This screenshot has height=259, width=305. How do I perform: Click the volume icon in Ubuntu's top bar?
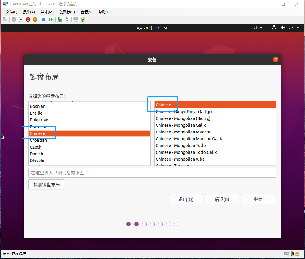[282, 27]
